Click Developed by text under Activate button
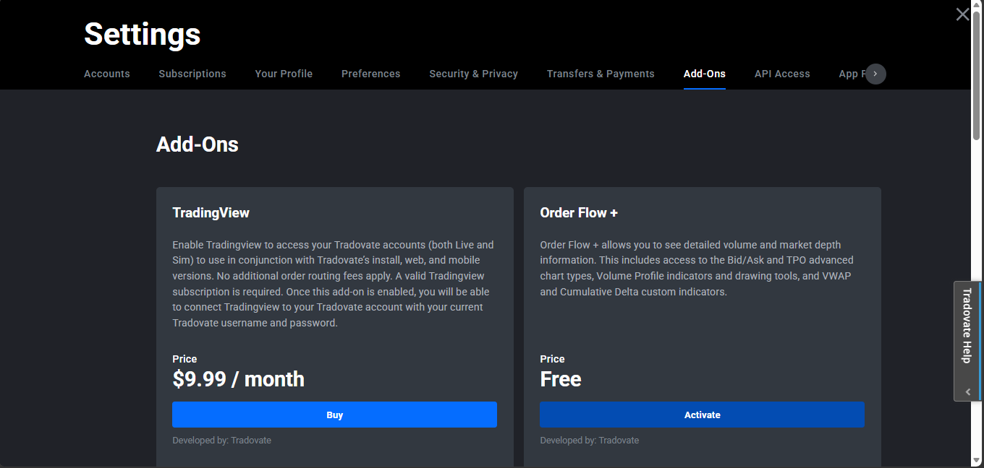Image resolution: width=984 pixels, height=468 pixels. [589, 440]
